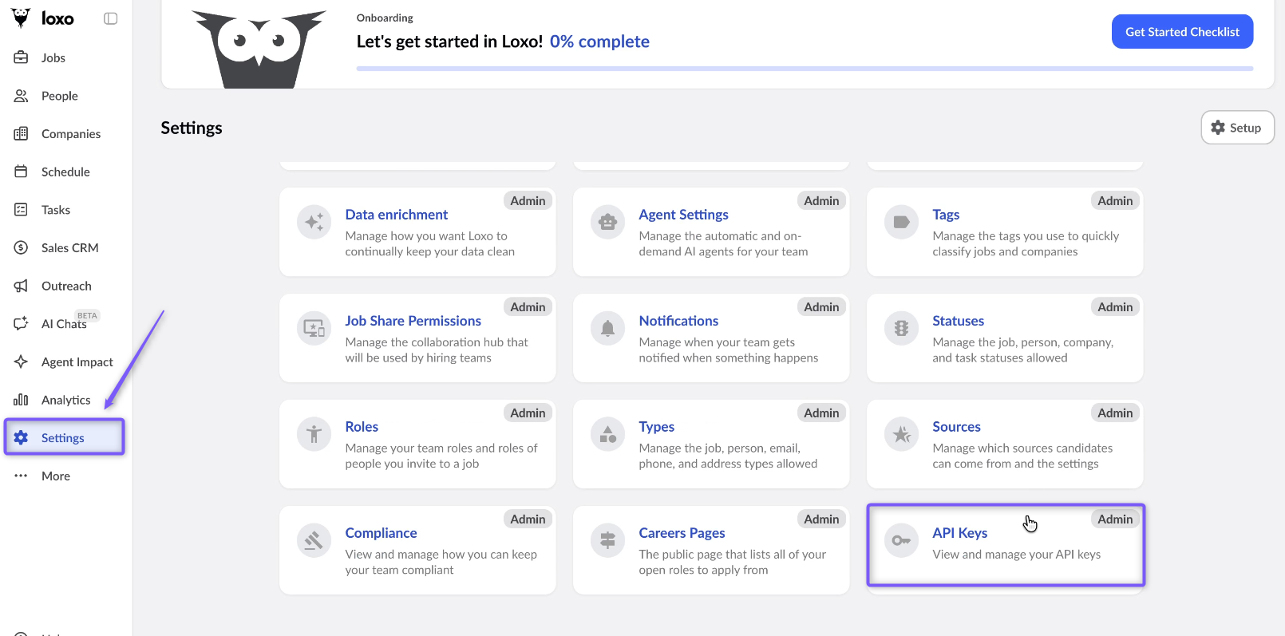Viewport: 1285px width, 636px height.
Task: Click the Job Share Permissions monitor icon
Action: (314, 328)
